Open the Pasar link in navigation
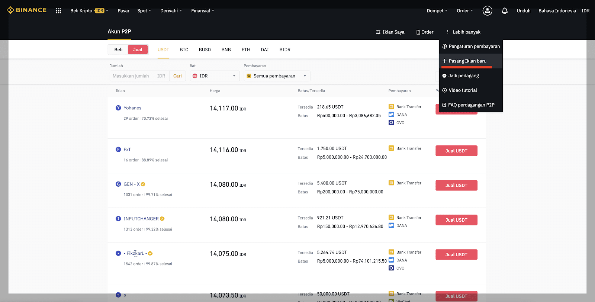Image resolution: width=595 pixels, height=302 pixels. [123, 11]
